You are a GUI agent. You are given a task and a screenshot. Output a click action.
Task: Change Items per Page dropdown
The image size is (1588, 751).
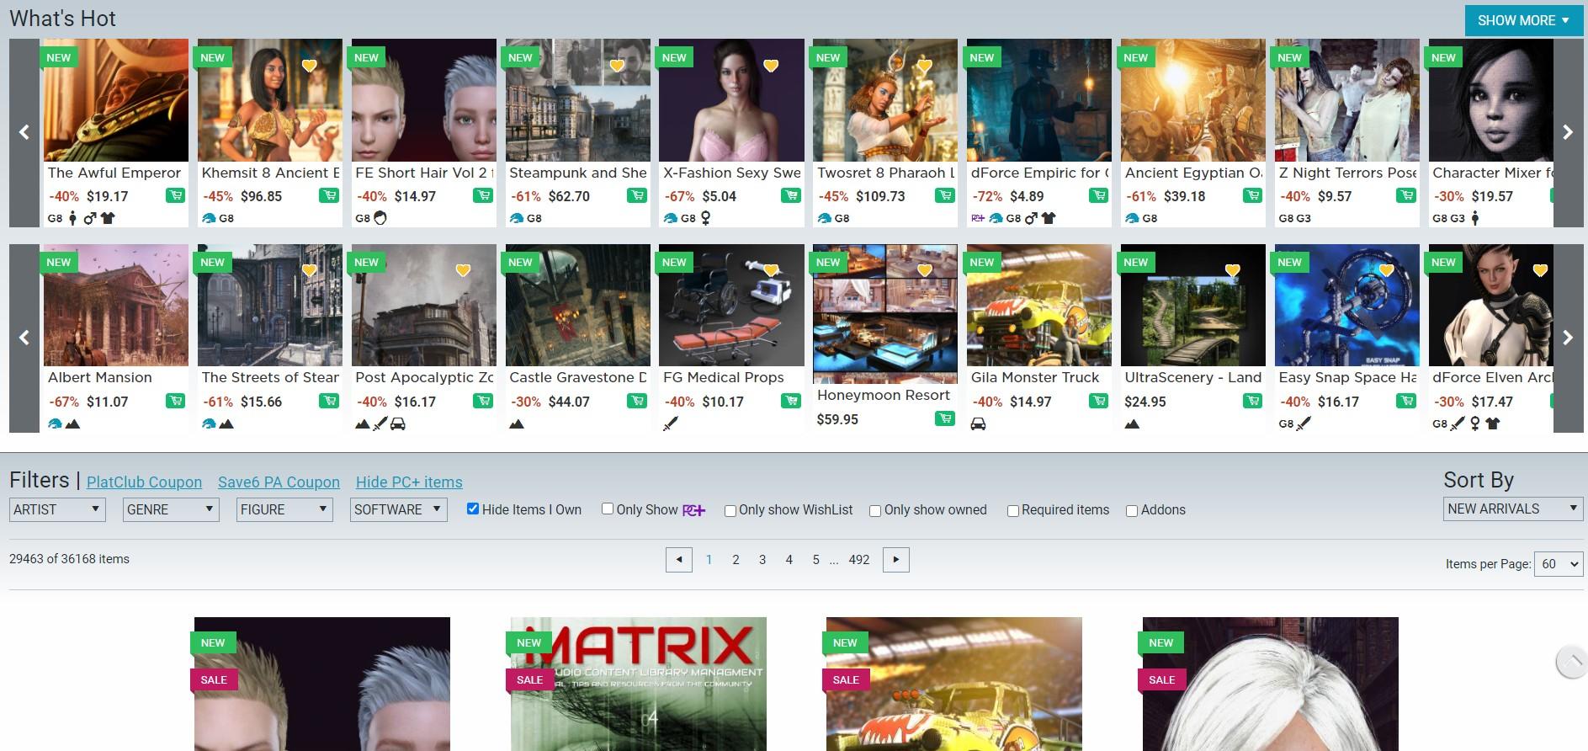click(1559, 564)
